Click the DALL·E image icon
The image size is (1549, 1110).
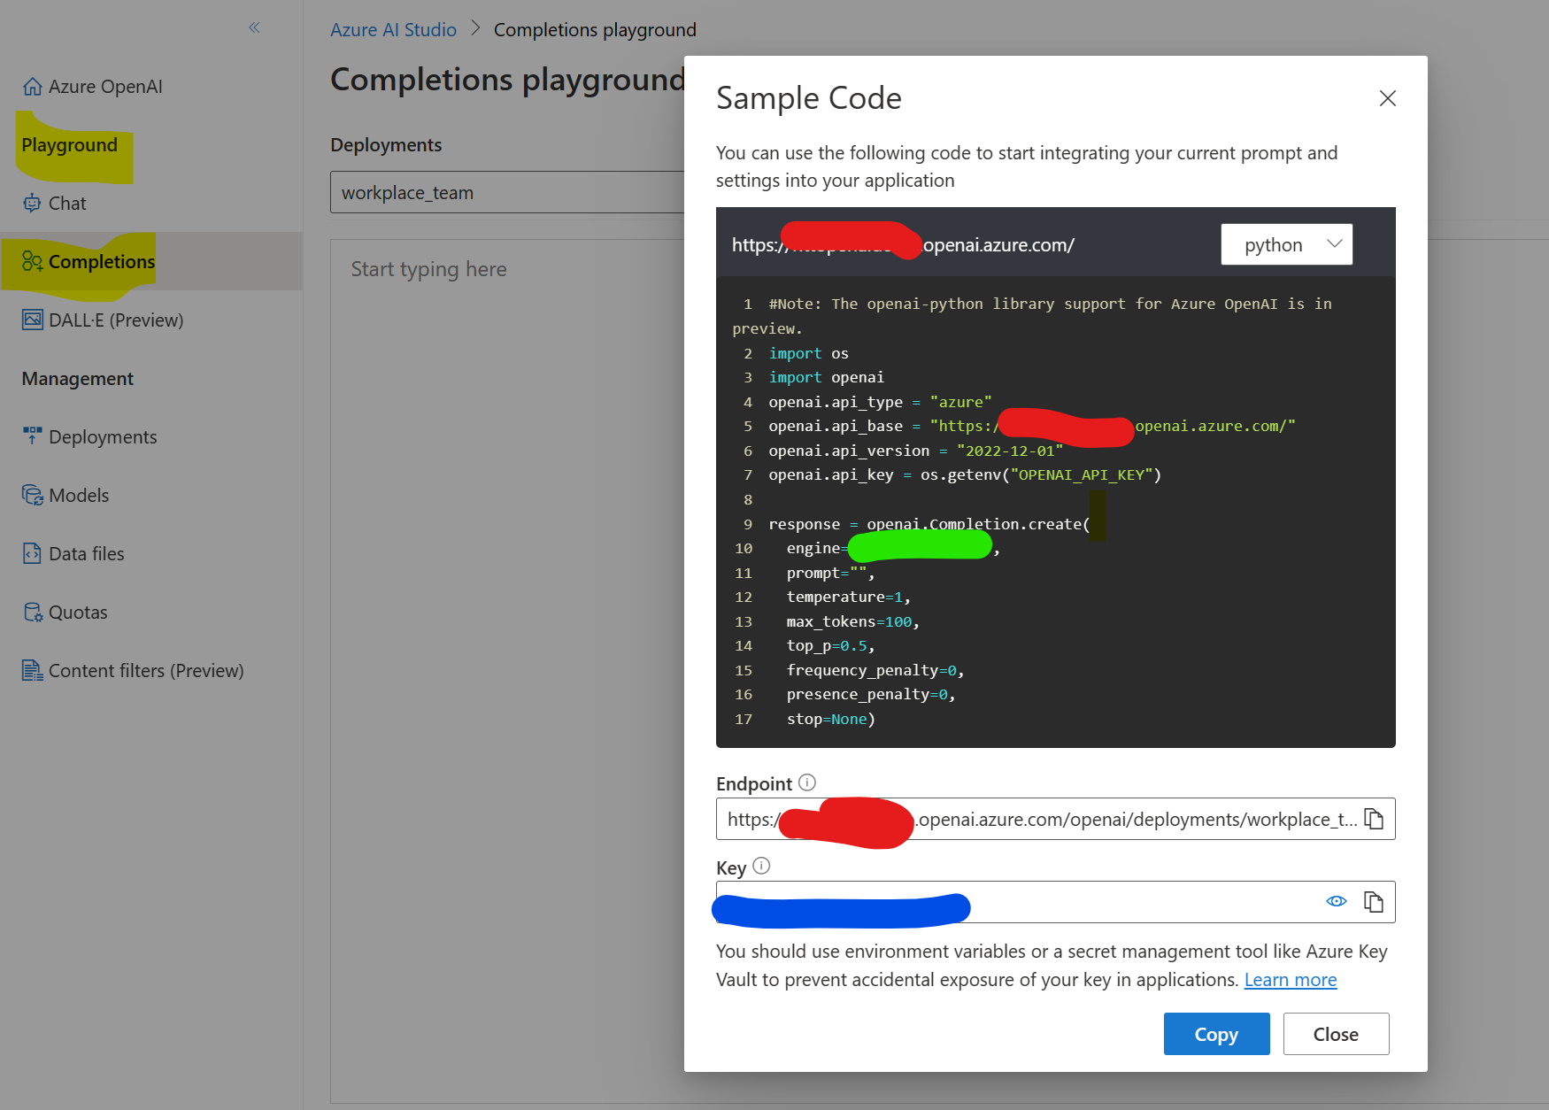[x=33, y=320]
